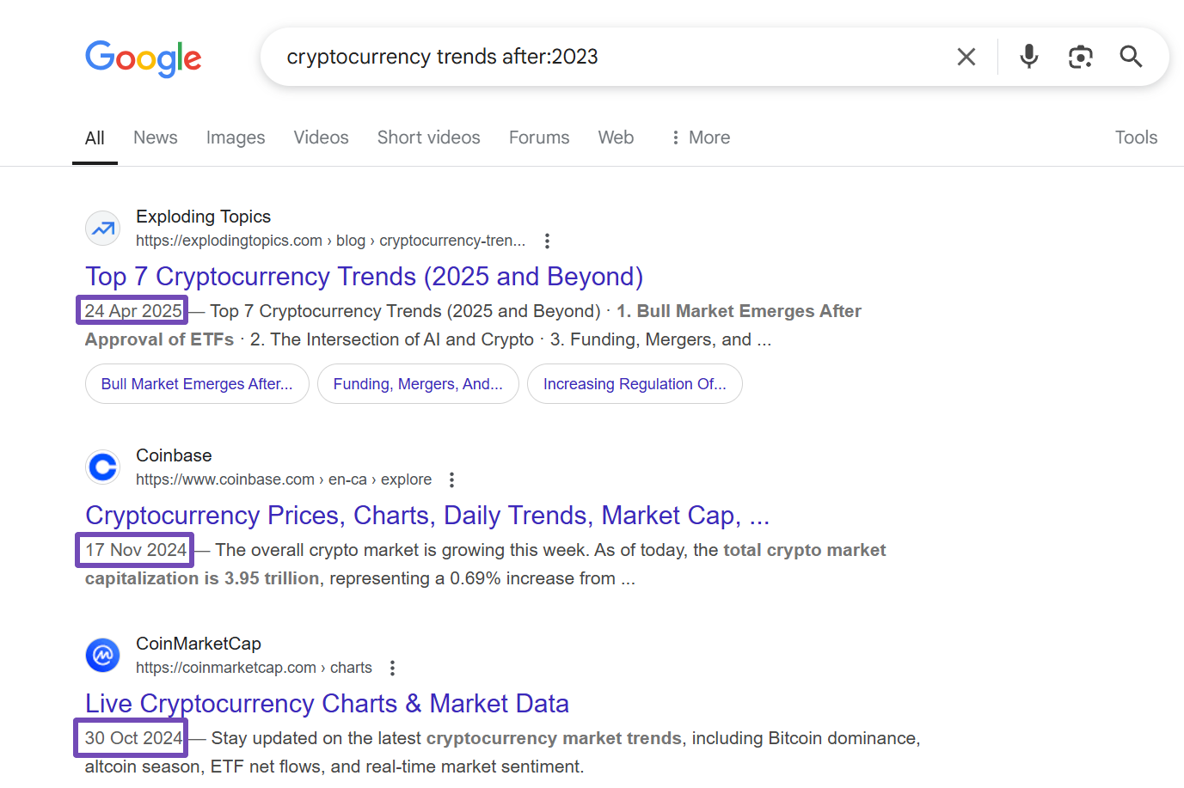Open the Tools options
This screenshot has height=788, width=1184.
[1136, 137]
